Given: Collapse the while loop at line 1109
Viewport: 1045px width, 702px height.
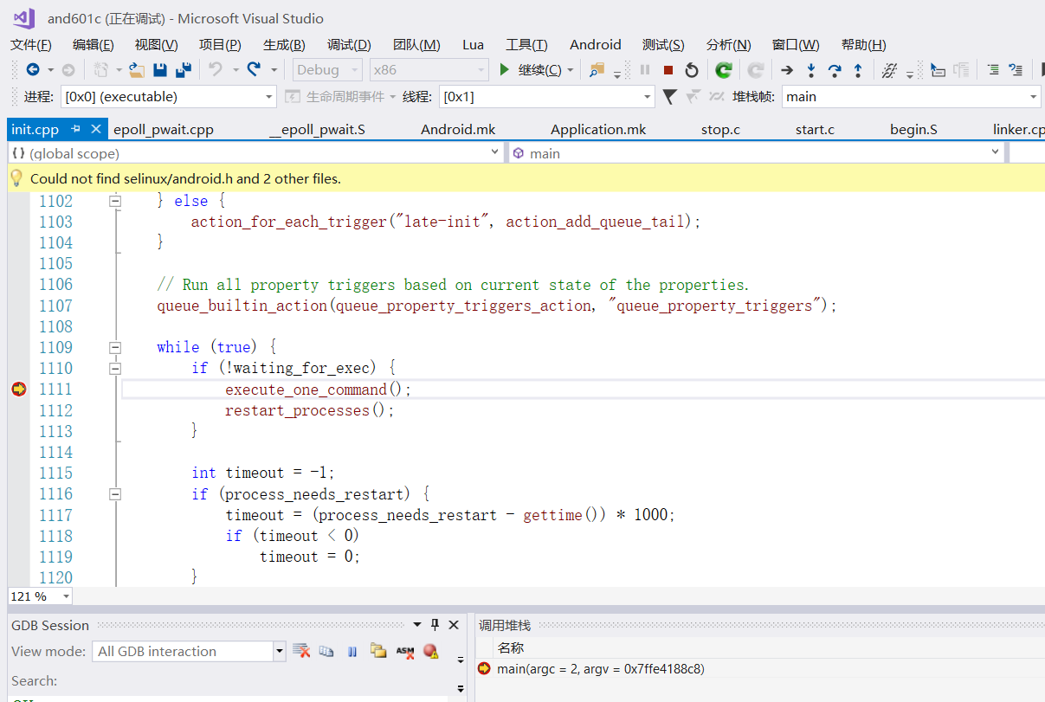Looking at the screenshot, I should pos(115,347).
